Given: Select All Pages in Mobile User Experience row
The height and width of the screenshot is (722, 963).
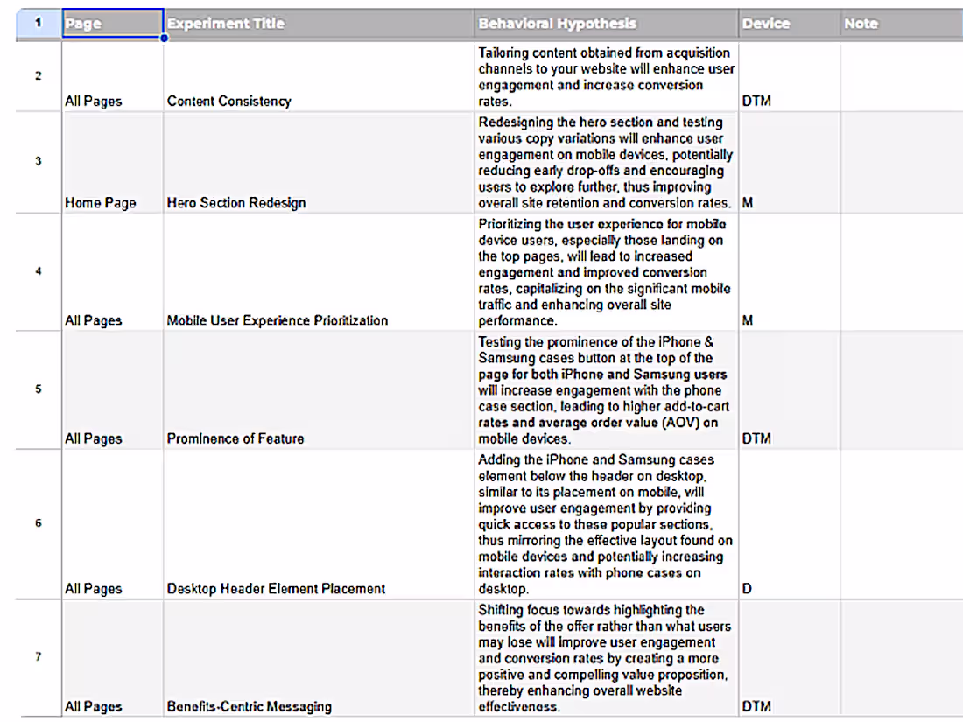Looking at the screenshot, I should [x=112, y=272].
